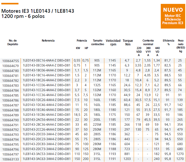Screen dimensions: 186x162
Task: Click the Corriente nominal header
Action: pos(148,42)
